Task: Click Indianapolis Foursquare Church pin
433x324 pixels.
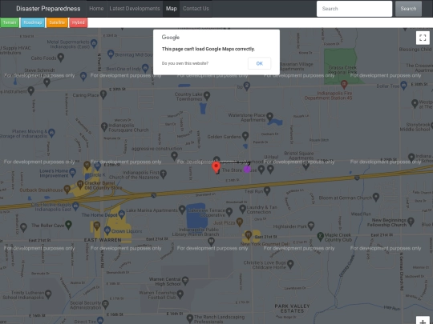Action: tap(104, 126)
